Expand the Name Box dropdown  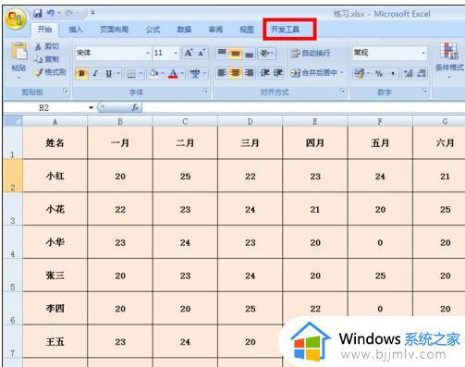[x=91, y=107]
